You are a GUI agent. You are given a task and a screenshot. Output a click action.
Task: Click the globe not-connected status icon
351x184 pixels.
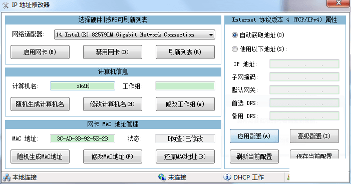click(x=162, y=177)
